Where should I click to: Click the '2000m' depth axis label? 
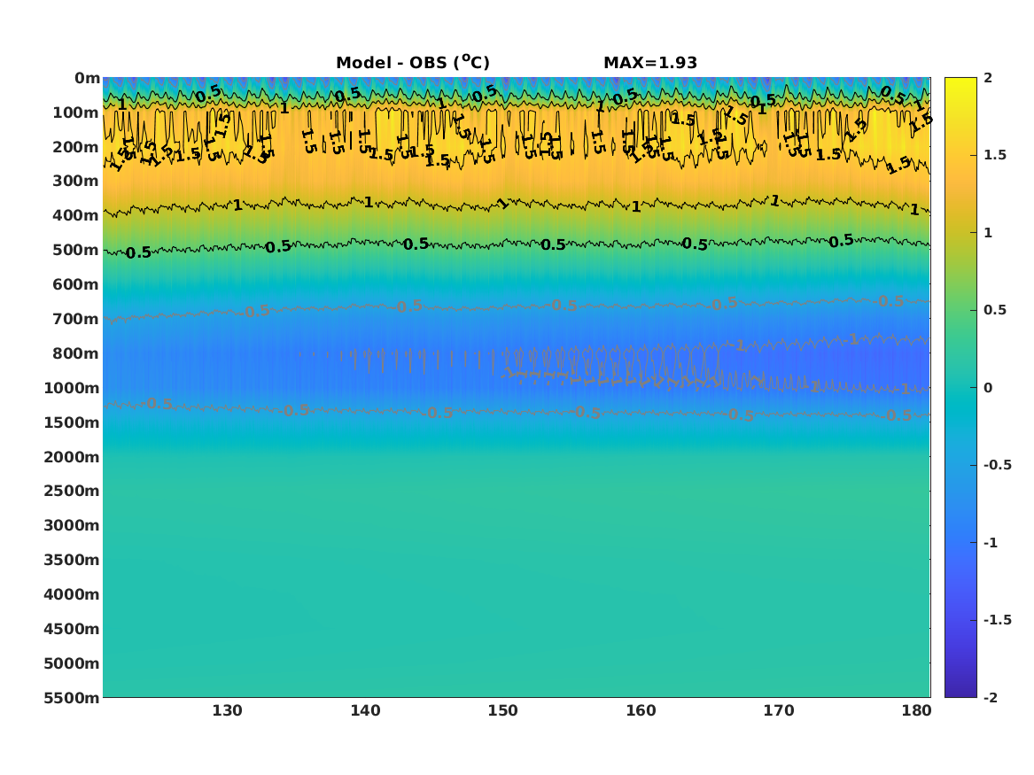pos(72,457)
